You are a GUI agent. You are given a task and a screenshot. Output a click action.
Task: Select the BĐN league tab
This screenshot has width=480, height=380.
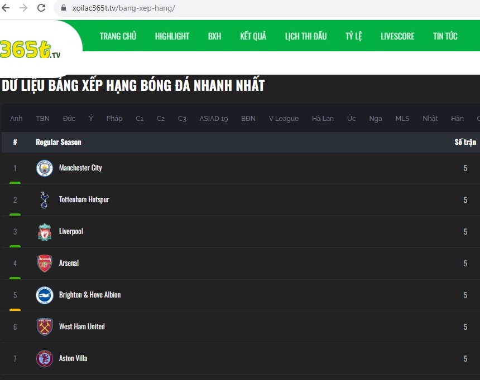pyautogui.click(x=248, y=118)
